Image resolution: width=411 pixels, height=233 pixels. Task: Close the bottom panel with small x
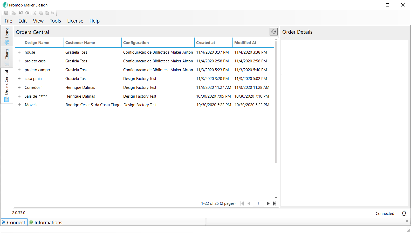click(407, 221)
